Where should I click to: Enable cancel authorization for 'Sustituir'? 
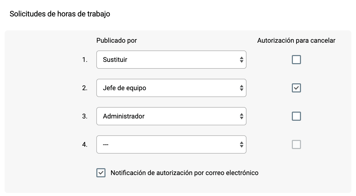click(296, 59)
